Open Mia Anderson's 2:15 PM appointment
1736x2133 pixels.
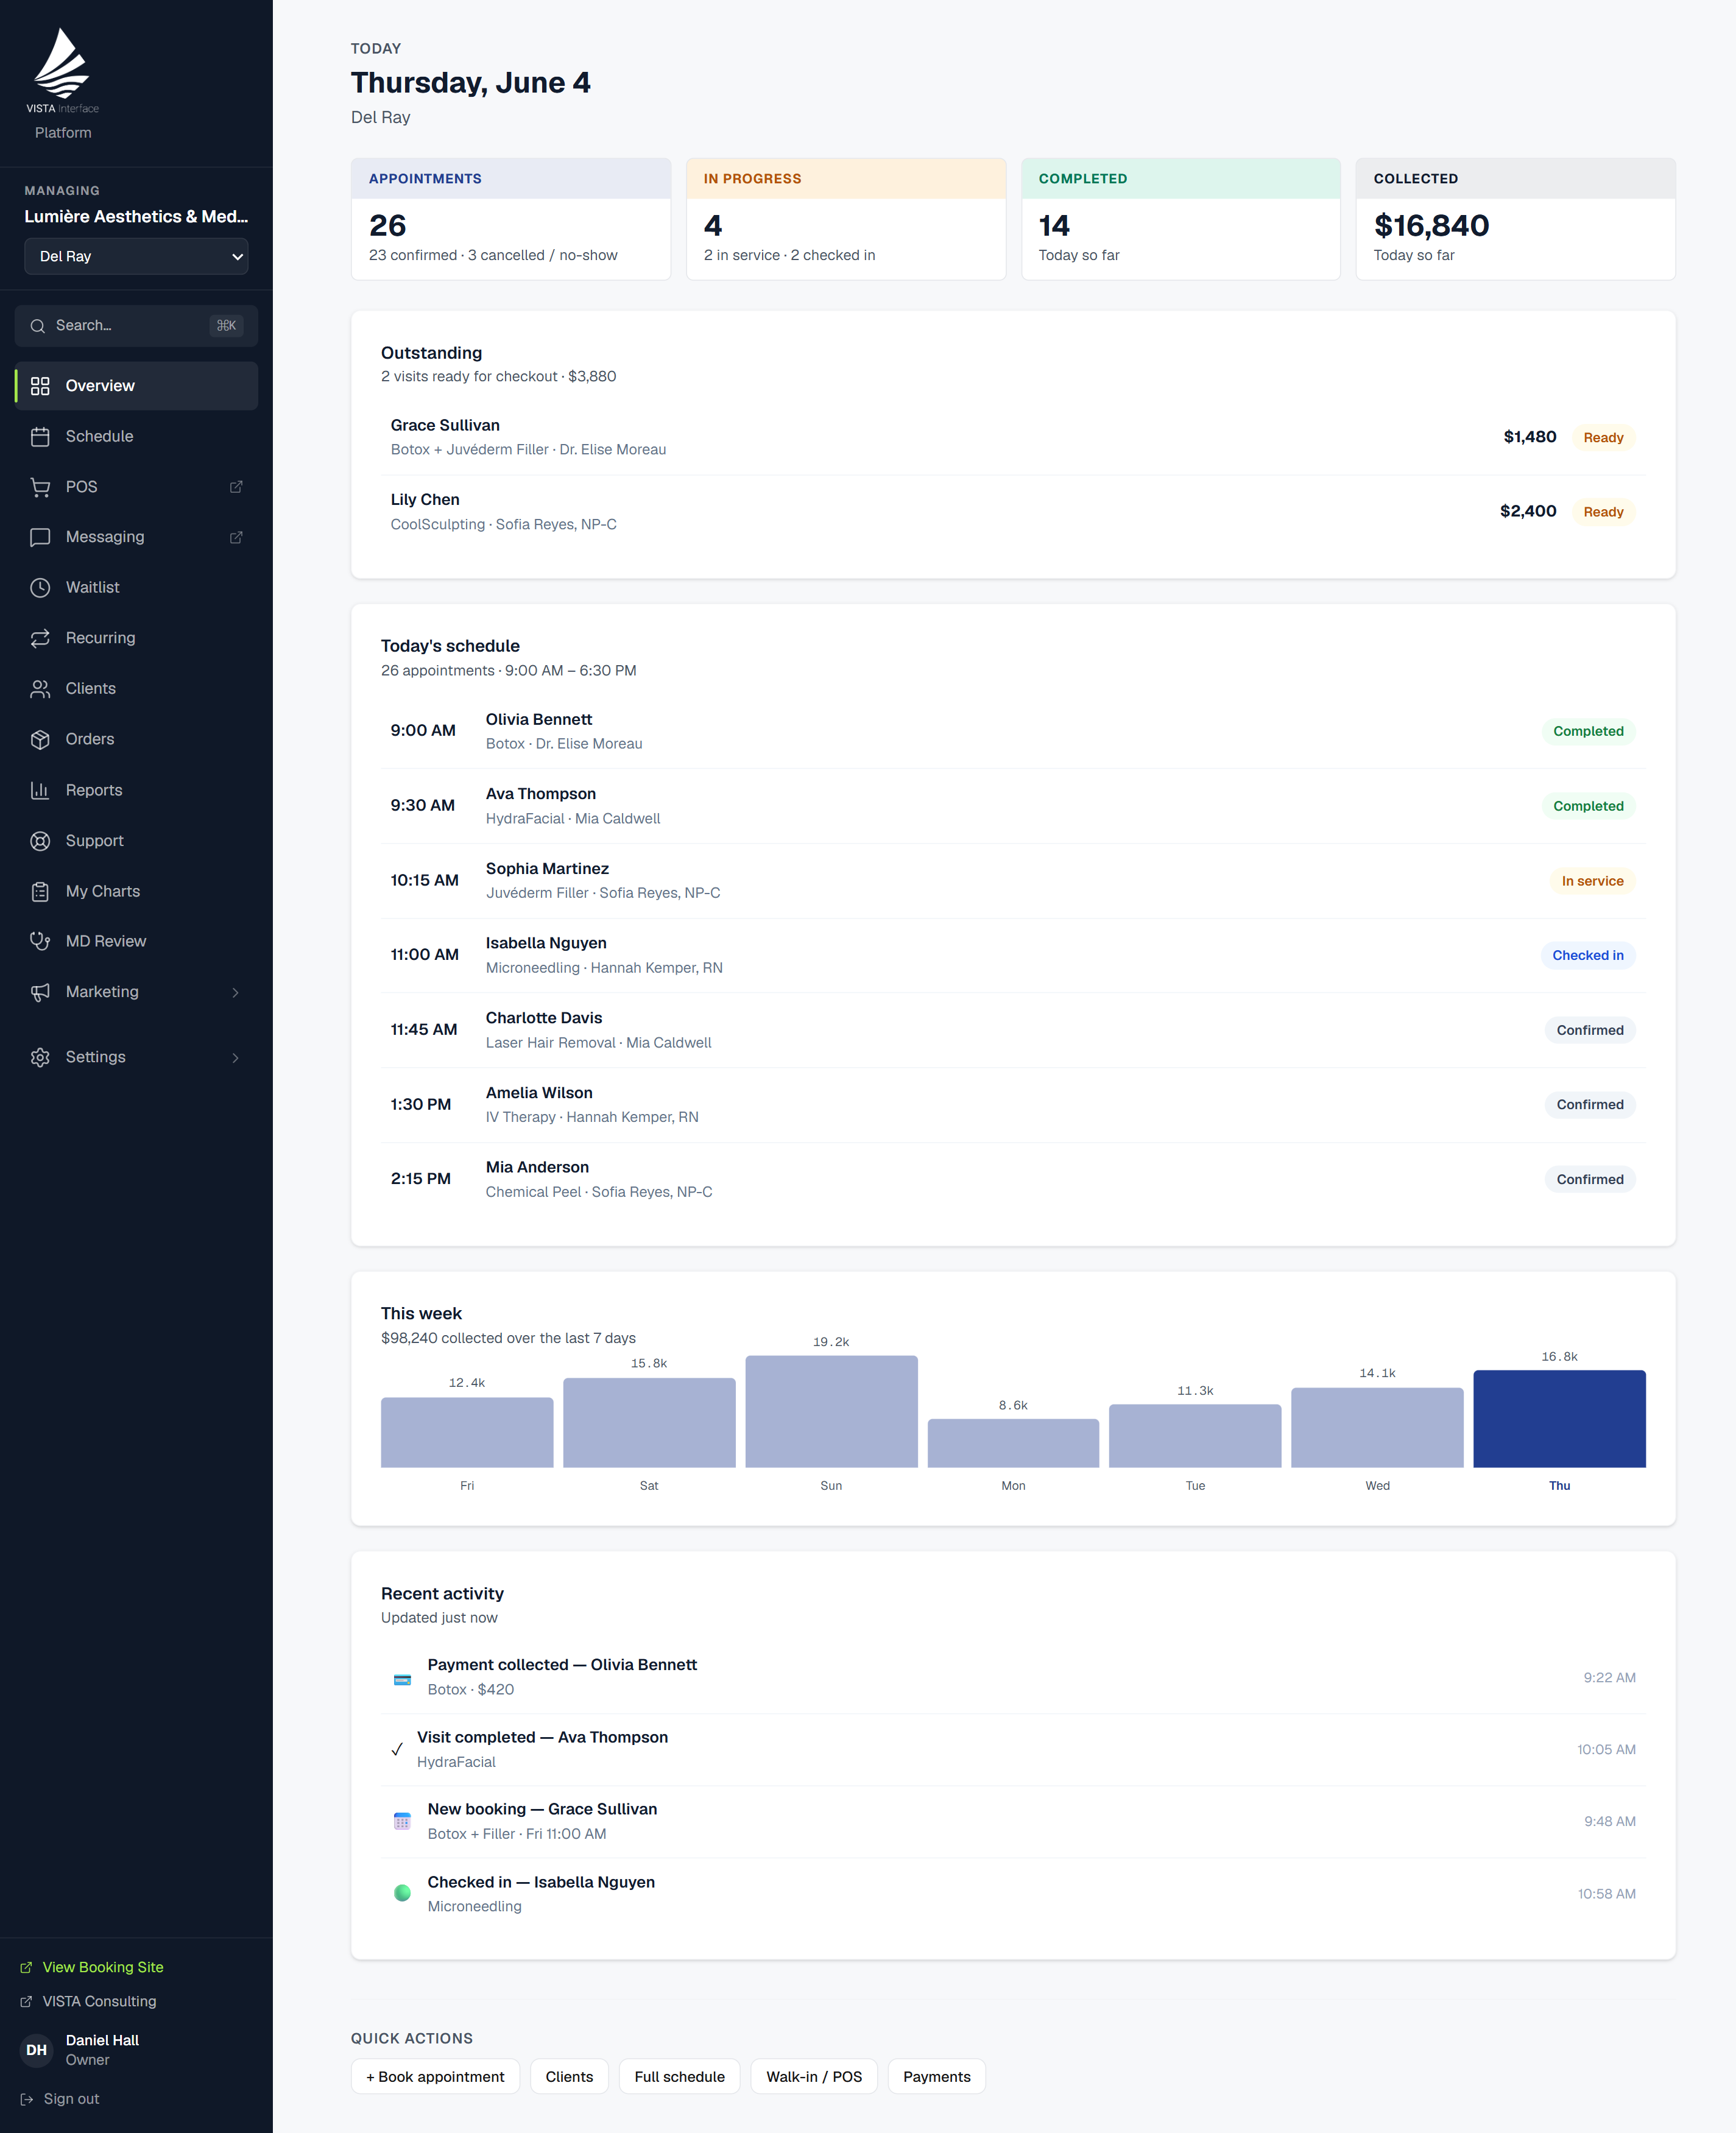click(1013, 1180)
